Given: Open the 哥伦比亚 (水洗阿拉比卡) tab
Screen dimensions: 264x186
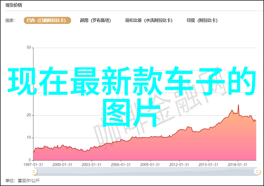Looking at the screenshot, I should coord(149,20).
